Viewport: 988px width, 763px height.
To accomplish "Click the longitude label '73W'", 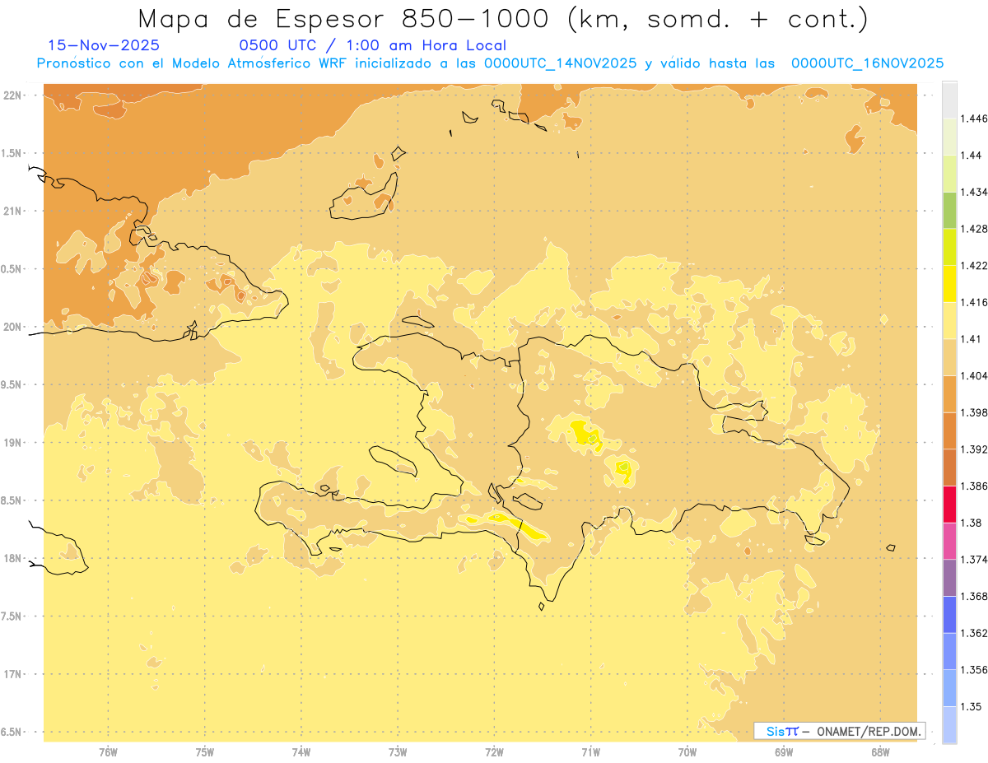I will [398, 752].
